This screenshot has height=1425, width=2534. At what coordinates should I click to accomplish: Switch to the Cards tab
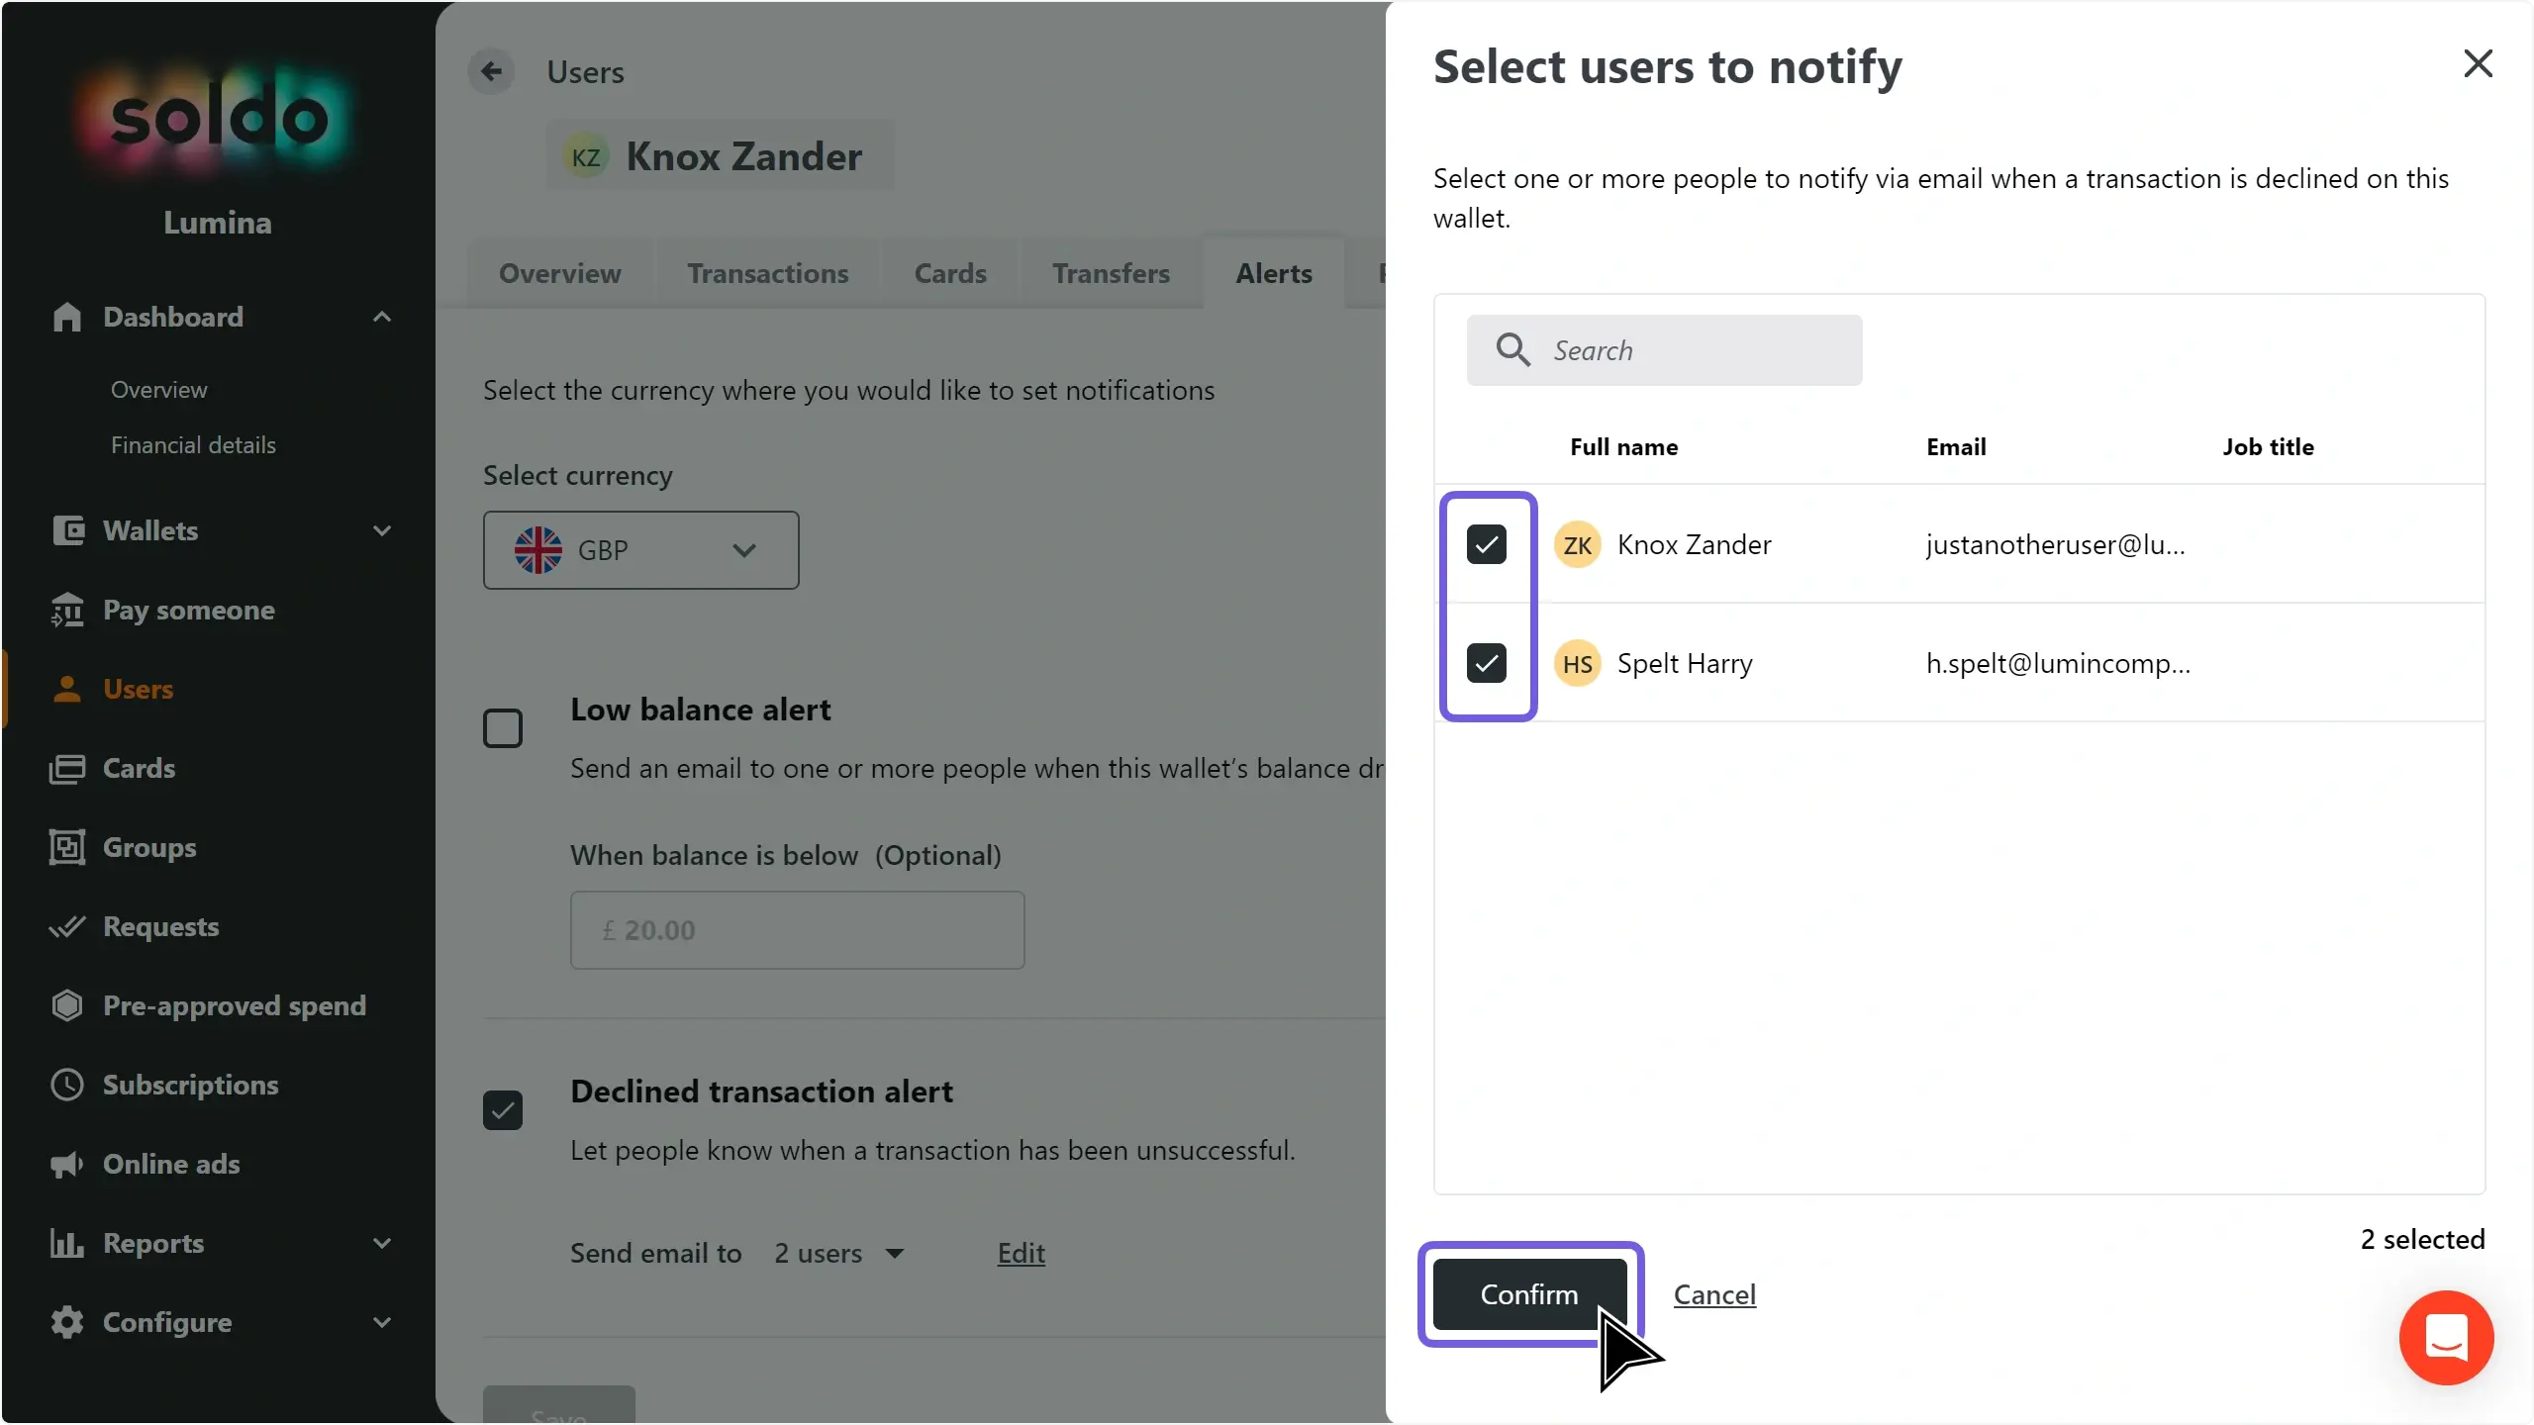tap(950, 273)
